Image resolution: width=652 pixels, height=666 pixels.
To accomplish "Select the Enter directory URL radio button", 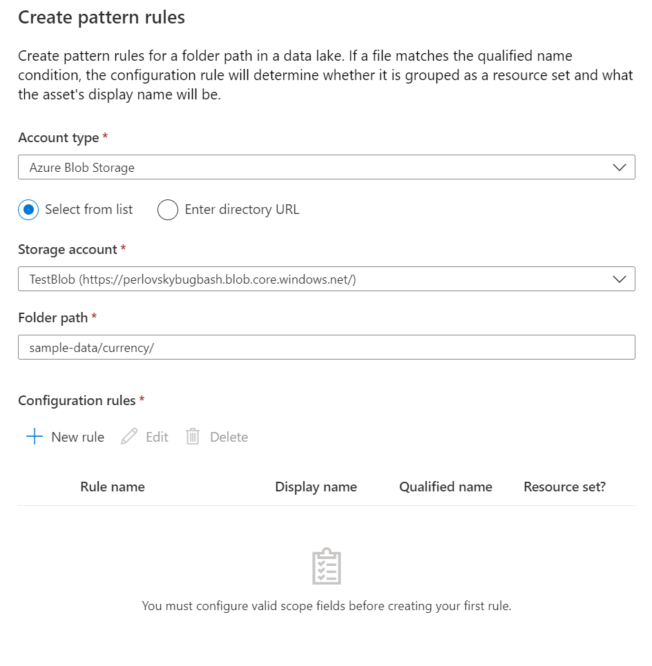I will pos(167,210).
